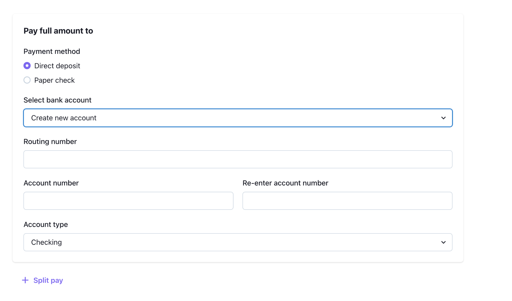Click the 'Direct deposit' option label
This screenshot has width=512, height=301.
click(57, 66)
